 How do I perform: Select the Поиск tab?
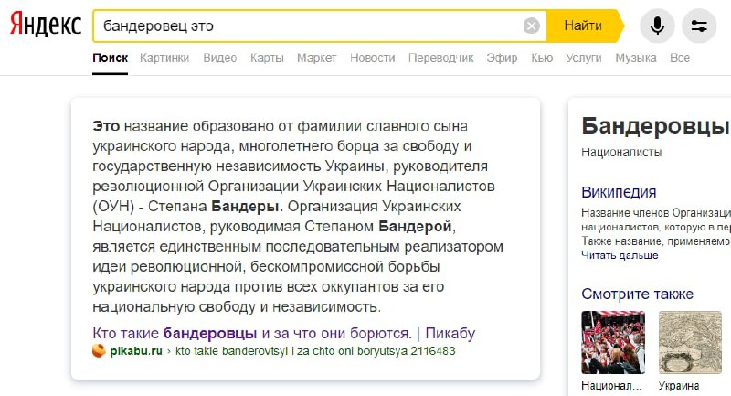[x=110, y=58]
